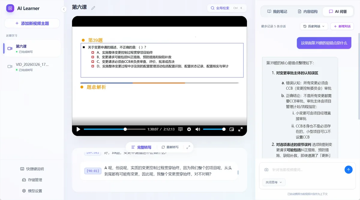This screenshot has height=200, width=360.
Task: Edit the 第六课 title with pencil icon
Action: (93, 8)
